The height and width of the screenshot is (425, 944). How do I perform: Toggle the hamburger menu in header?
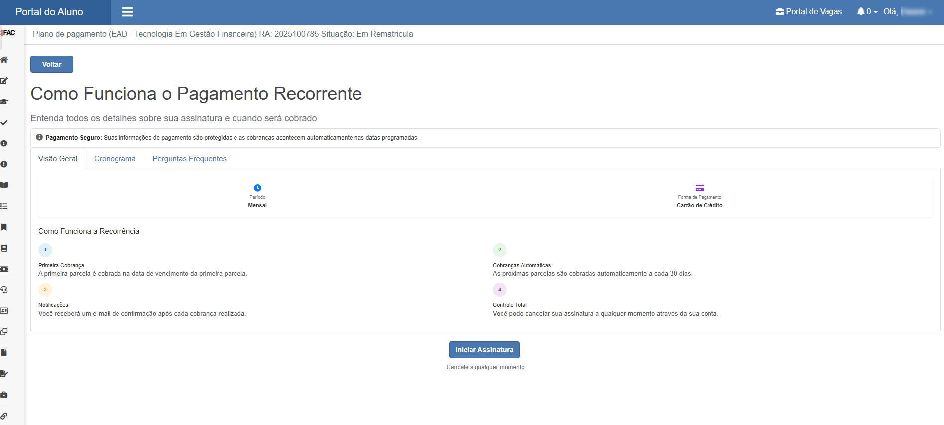tap(127, 12)
